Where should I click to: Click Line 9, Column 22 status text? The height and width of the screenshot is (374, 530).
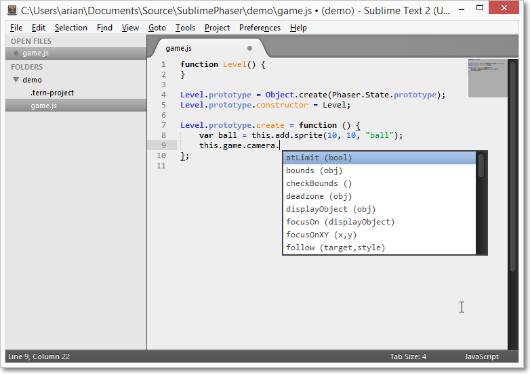(x=39, y=356)
